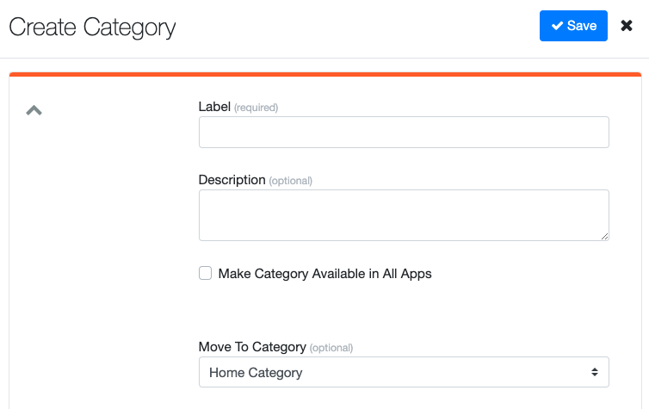Click the "Move To Category" caption

pyautogui.click(x=252, y=347)
